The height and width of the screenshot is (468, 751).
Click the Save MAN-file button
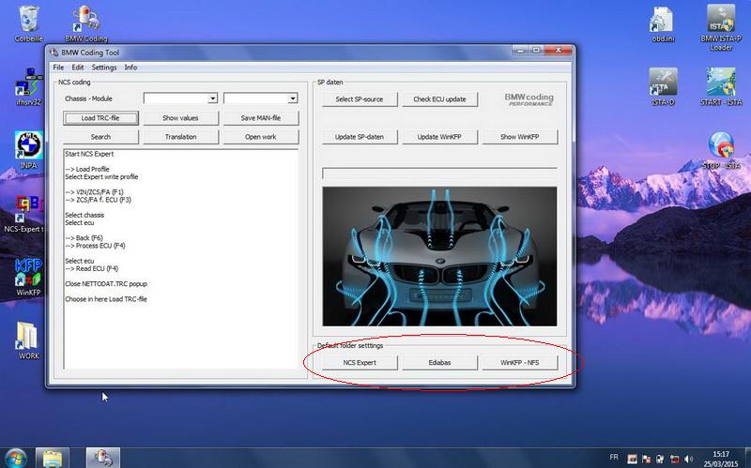(261, 118)
